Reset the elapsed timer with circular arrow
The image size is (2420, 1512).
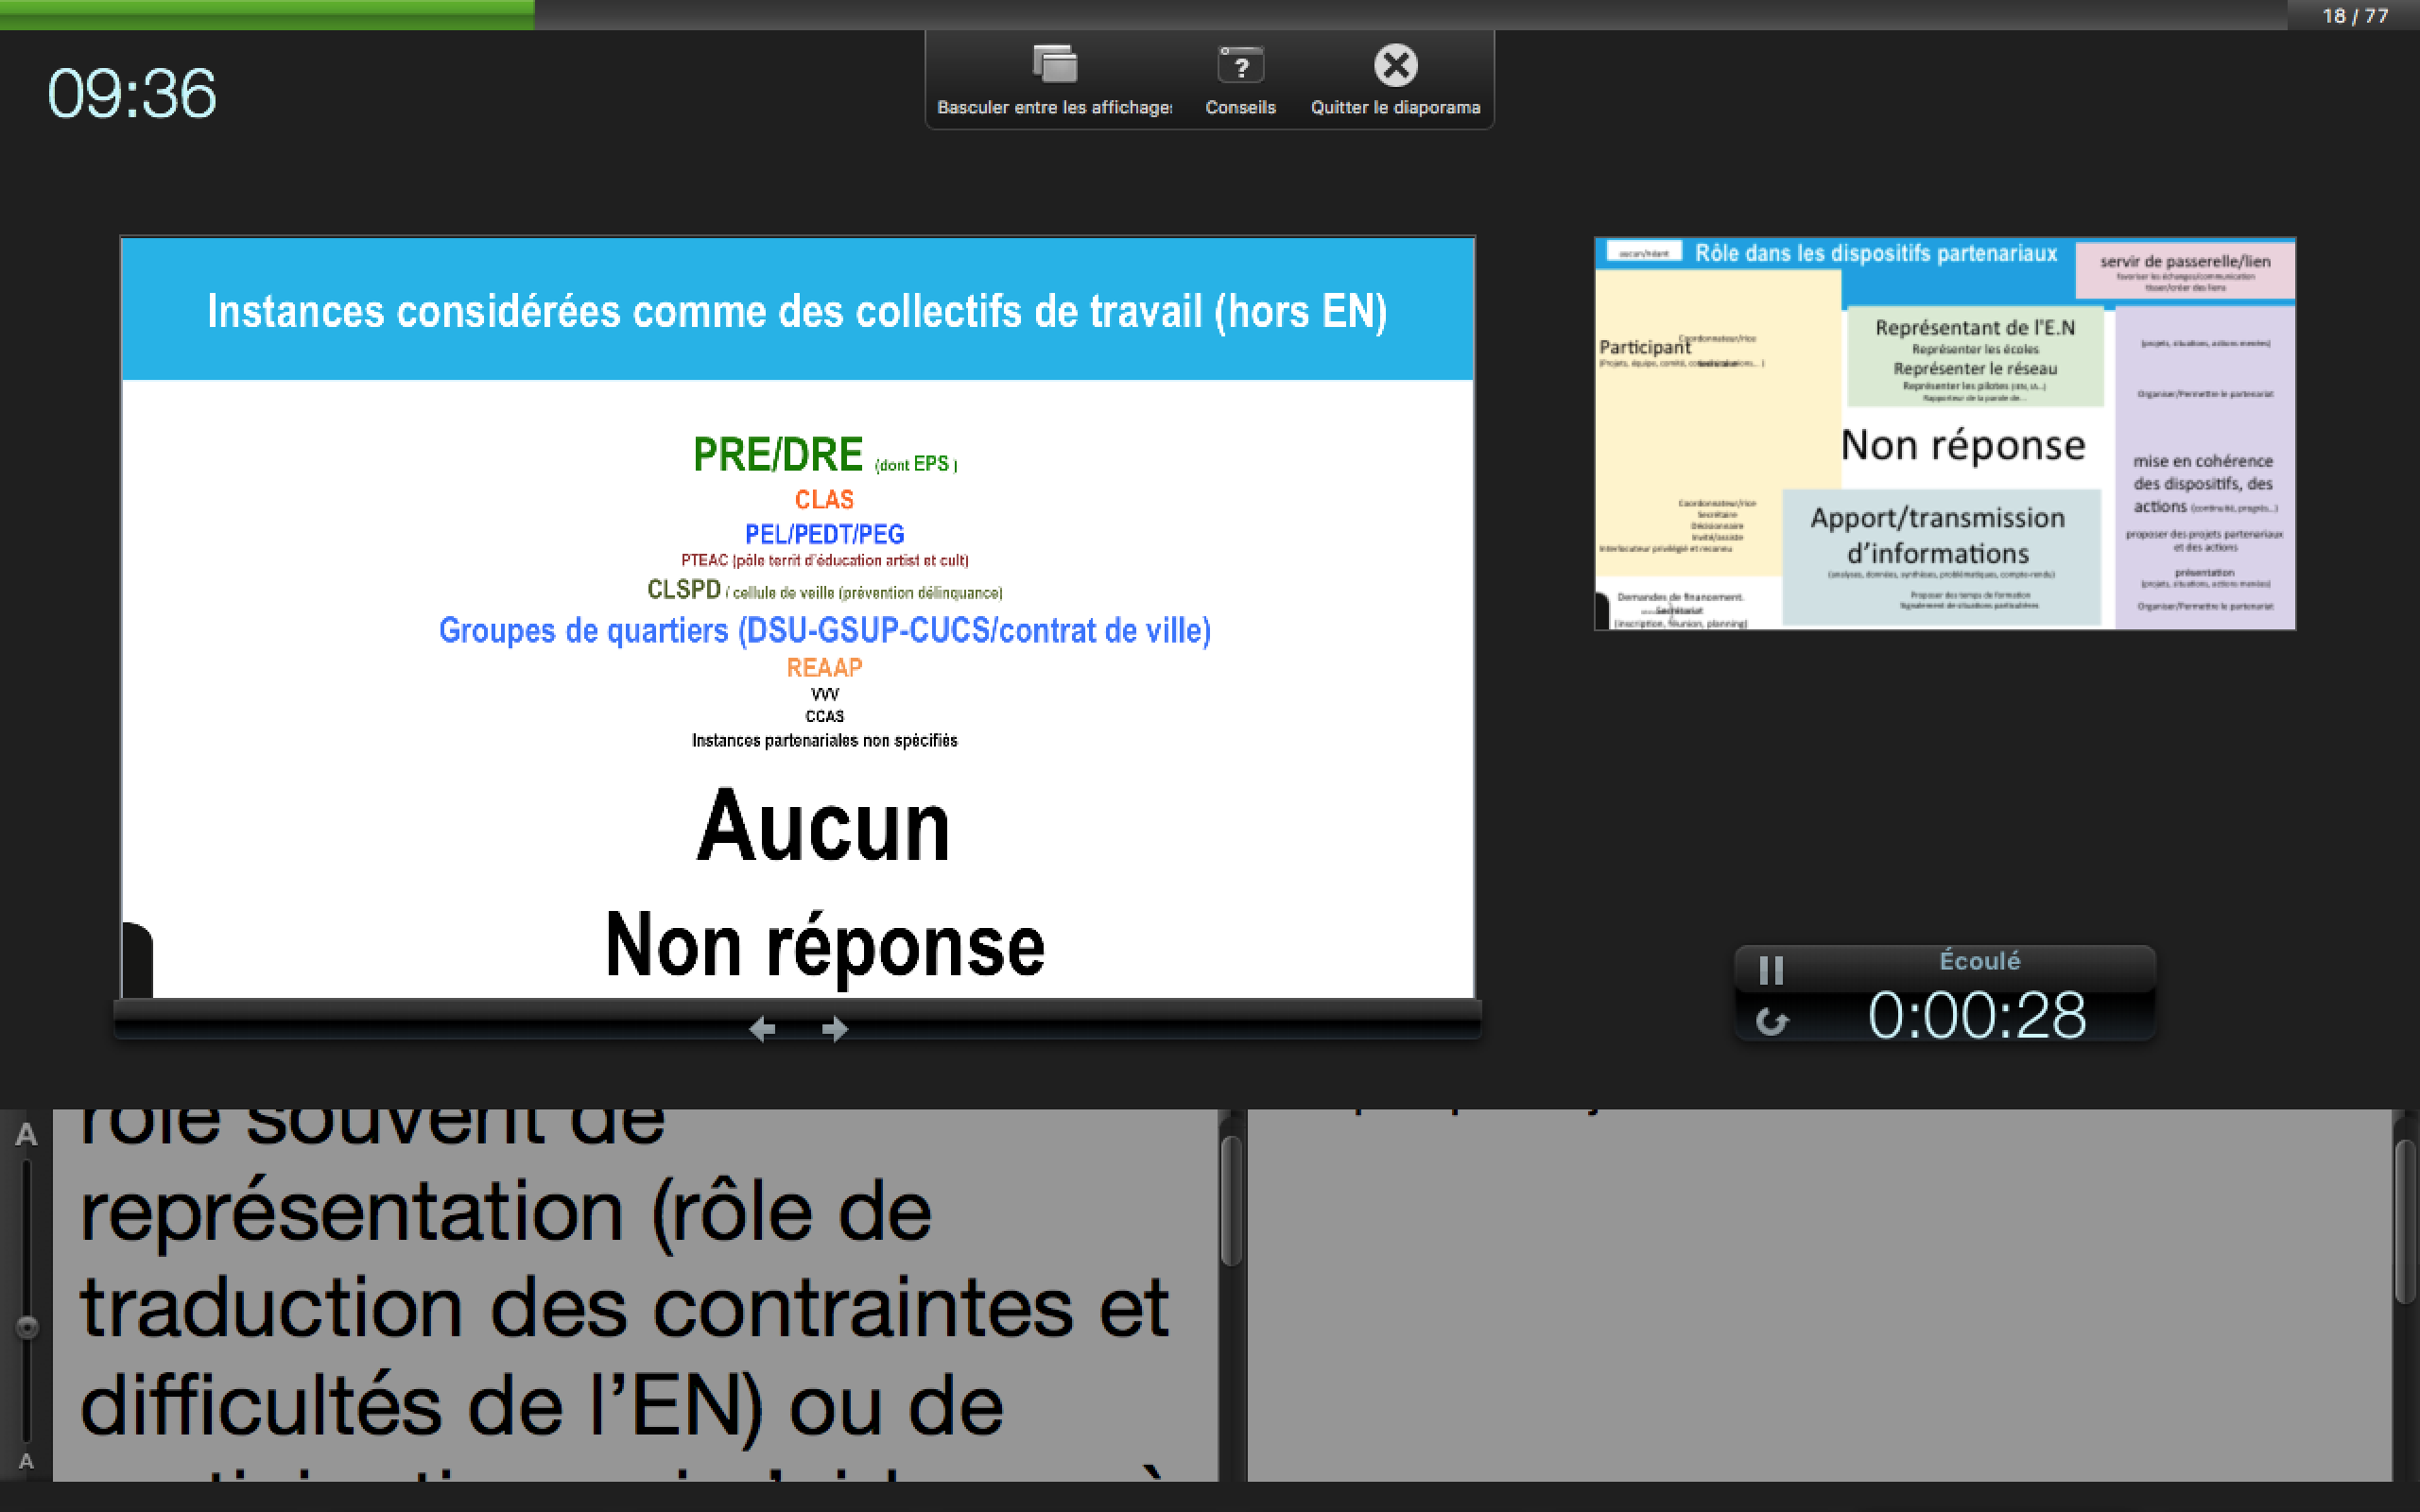tap(1771, 1021)
